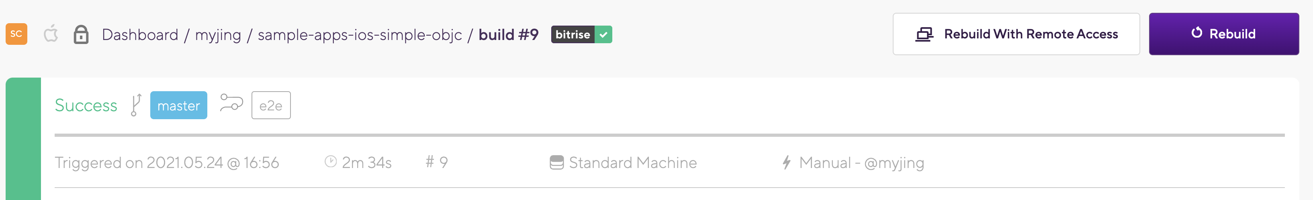Click the orange SC app avatar icon
1313x200 pixels.
[x=16, y=34]
